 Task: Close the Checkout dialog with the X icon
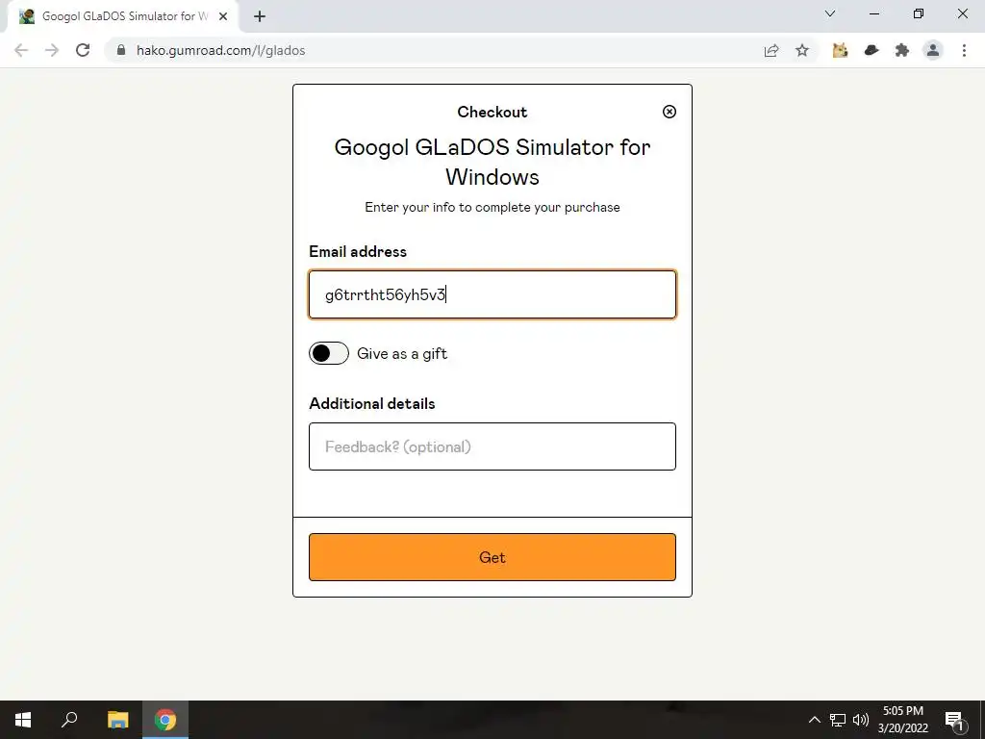pyautogui.click(x=669, y=112)
